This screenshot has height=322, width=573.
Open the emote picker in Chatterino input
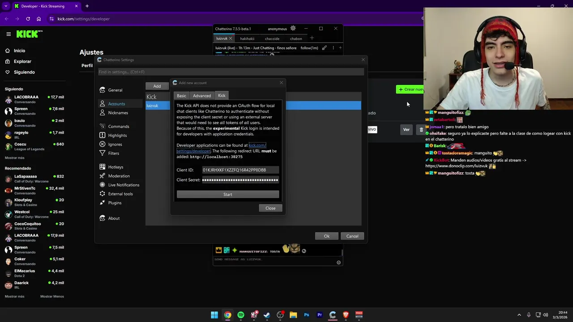(x=338, y=263)
